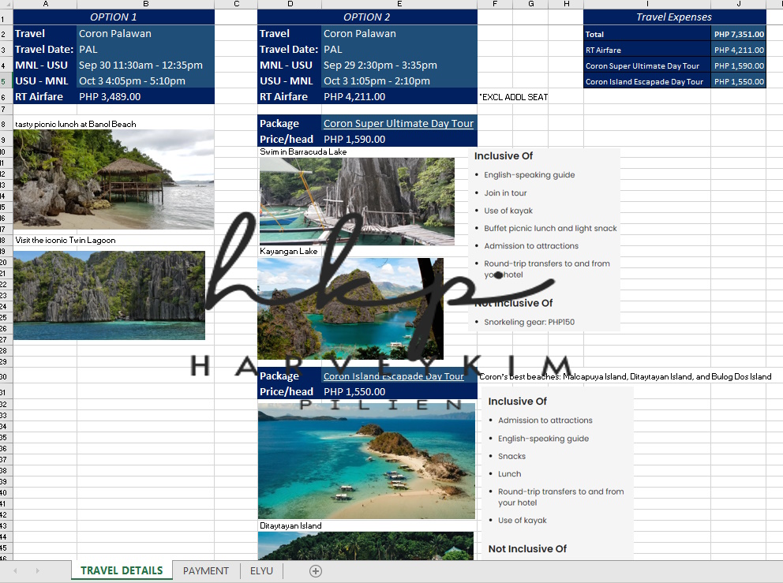Click price cell PHP 1,590.00 under Super Ultimate
This screenshot has width=783, height=583.
coord(399,140)
